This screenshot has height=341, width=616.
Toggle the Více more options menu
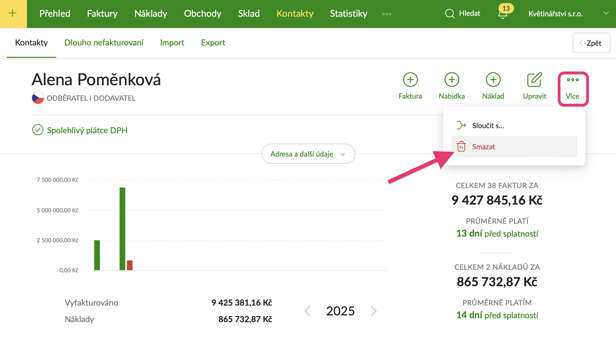(573, 89)
